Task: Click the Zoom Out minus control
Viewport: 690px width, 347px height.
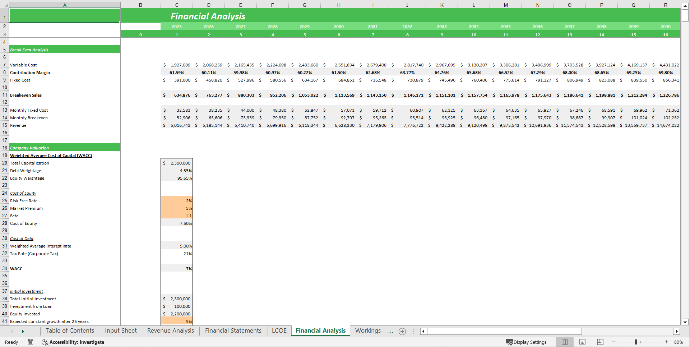Action: click(613, 342)
